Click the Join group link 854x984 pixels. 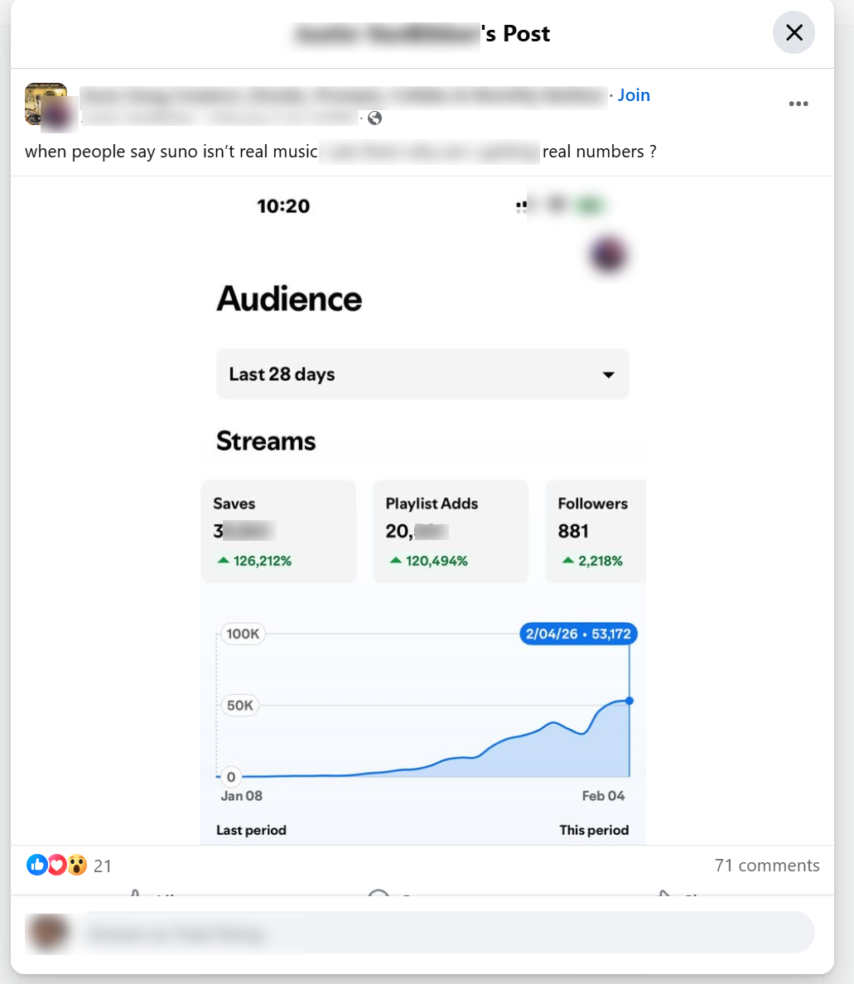click(634, 95)
